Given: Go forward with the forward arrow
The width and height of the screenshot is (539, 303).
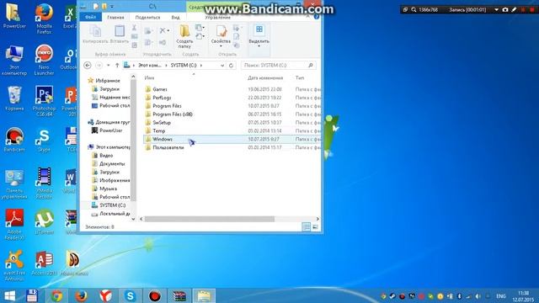Looking at the screenshot, I should pyautogui.click(x=99, y=66).
